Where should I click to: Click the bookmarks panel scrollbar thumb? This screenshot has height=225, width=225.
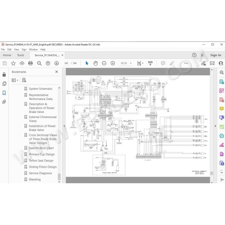click(59, 177)
